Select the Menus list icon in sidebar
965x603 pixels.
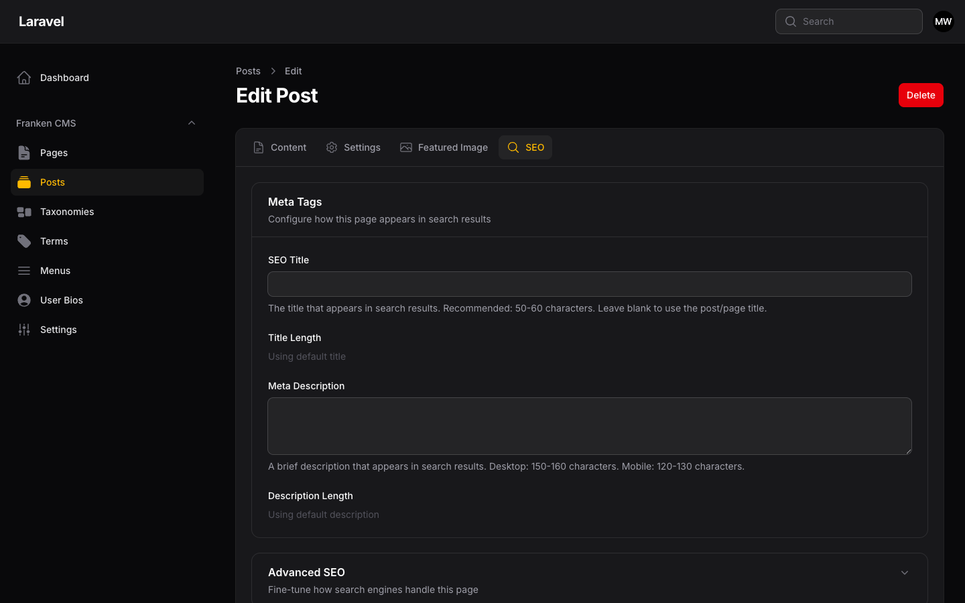click(24, 270)
